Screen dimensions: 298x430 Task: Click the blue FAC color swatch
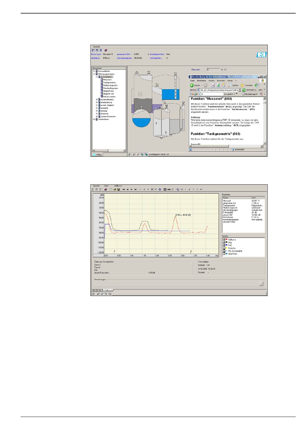(x=227, y=245)
